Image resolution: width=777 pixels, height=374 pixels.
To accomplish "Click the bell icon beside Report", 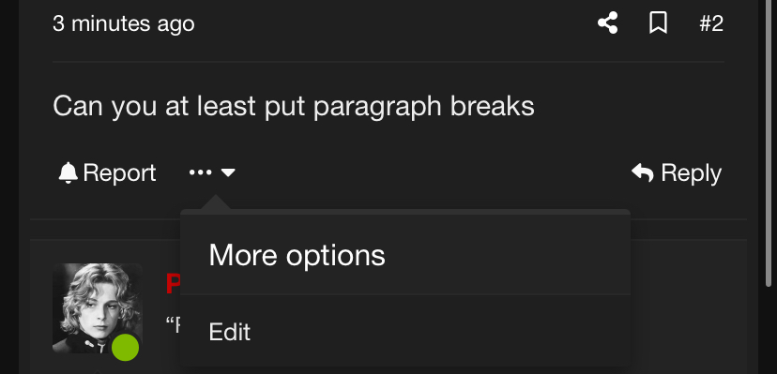I will [68, 172].
